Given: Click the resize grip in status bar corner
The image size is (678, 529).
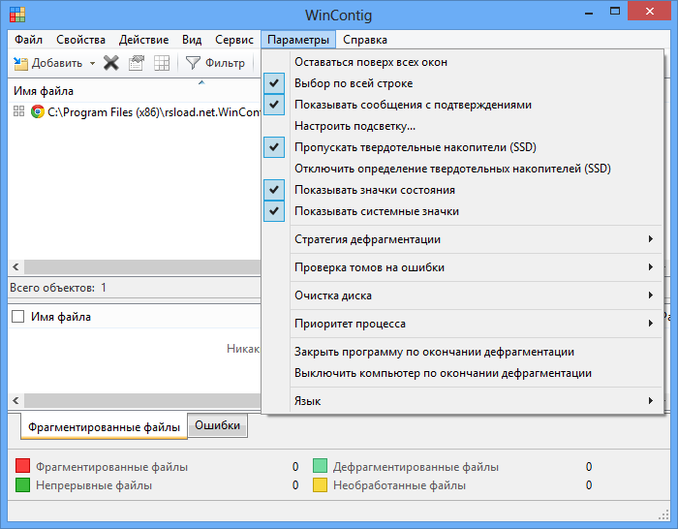Looking at the screenshot, I should pyautogui.click(x=663, y=514).
